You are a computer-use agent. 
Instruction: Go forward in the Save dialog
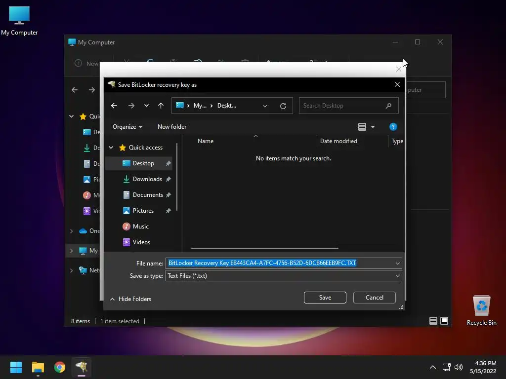coord(131,106)
